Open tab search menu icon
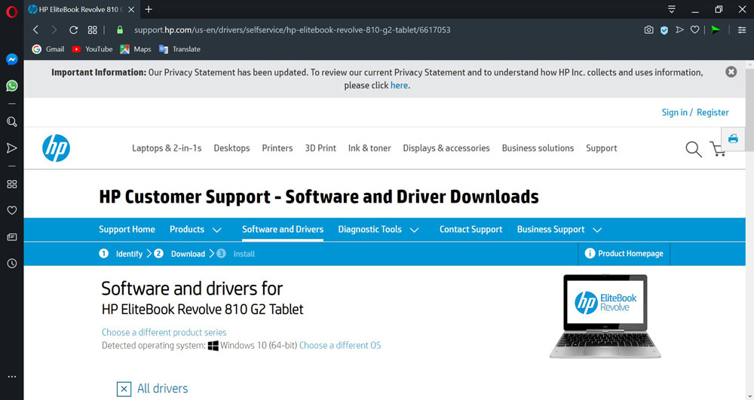 point(672,9)
